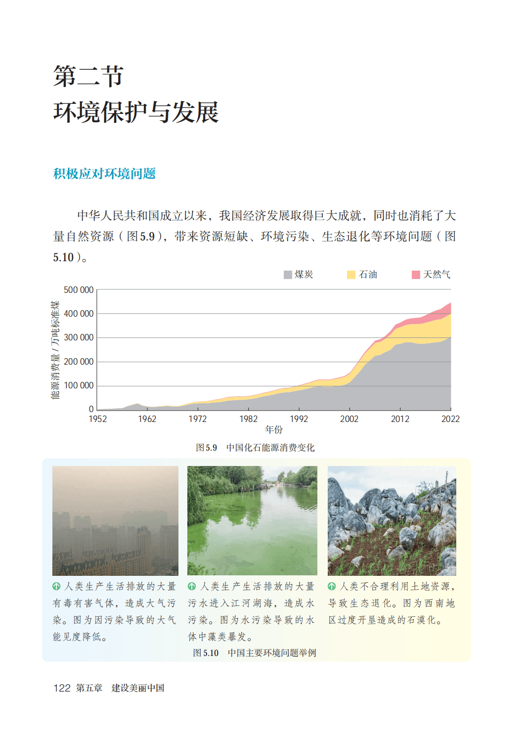Click the green arrow icon under the smog photo
The image size is (524, 746).
pyautogui.click(x=57, y=586)
